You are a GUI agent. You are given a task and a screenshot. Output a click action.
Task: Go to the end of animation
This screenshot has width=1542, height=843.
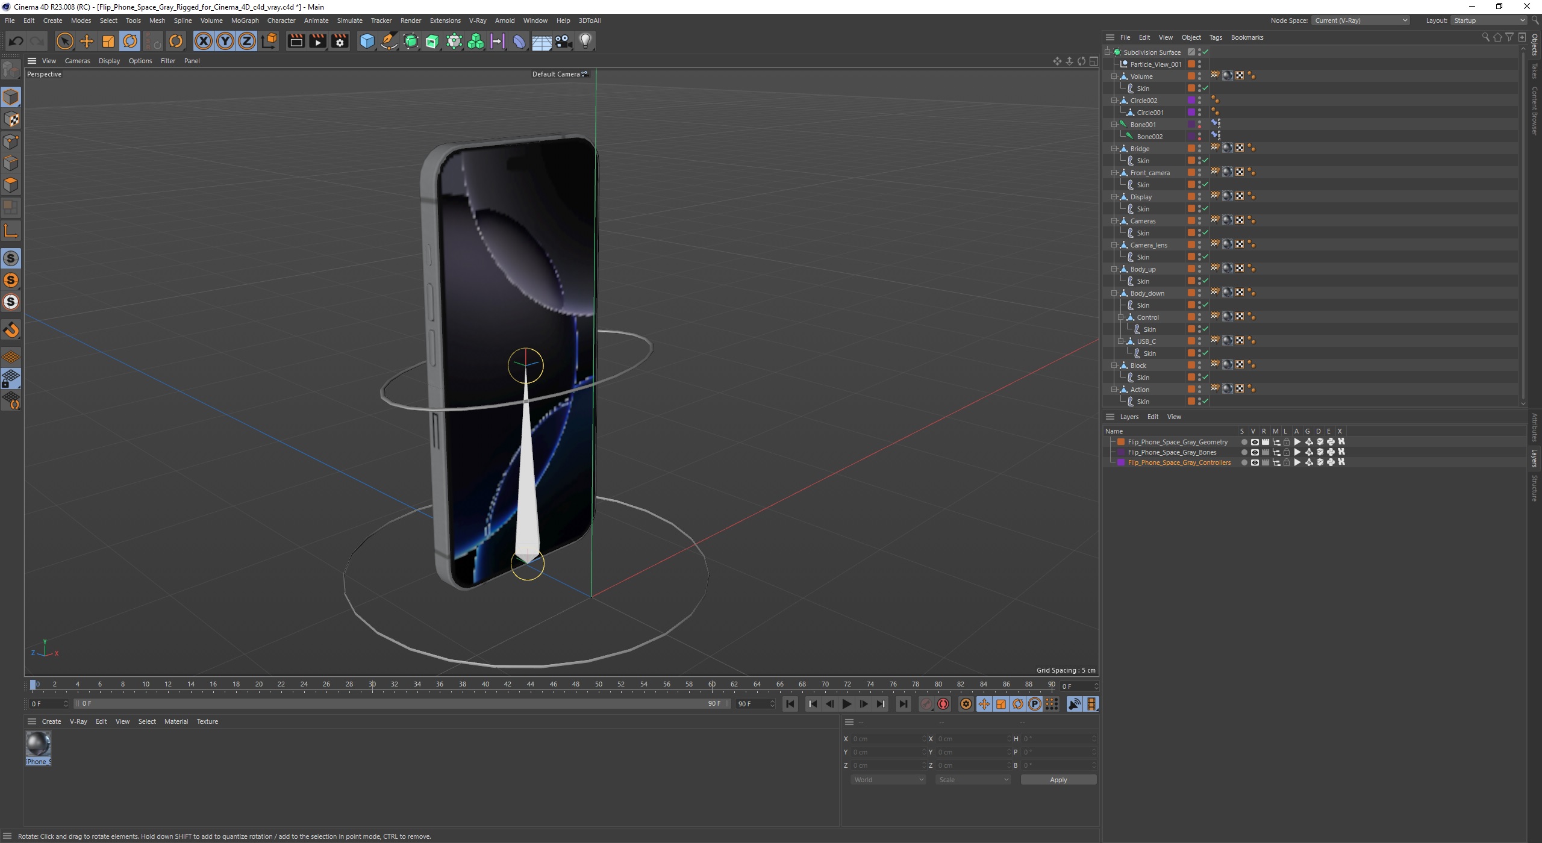[903, 704]
